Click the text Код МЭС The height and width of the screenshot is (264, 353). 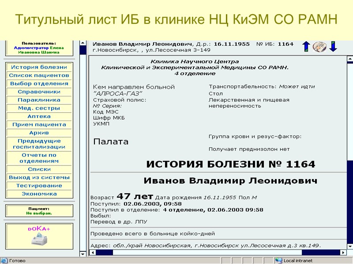point(105,112)
